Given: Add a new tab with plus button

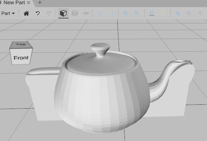Looking at the screenshot, I should [x=40, y=3].
